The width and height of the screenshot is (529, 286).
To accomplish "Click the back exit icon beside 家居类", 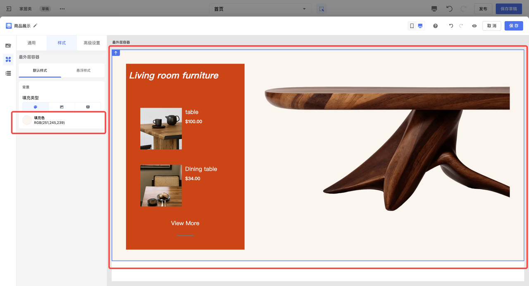I will click(9, 9).
